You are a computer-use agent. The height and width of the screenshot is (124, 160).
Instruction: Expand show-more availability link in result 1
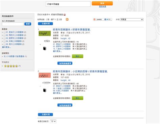[x=57, y=51]
